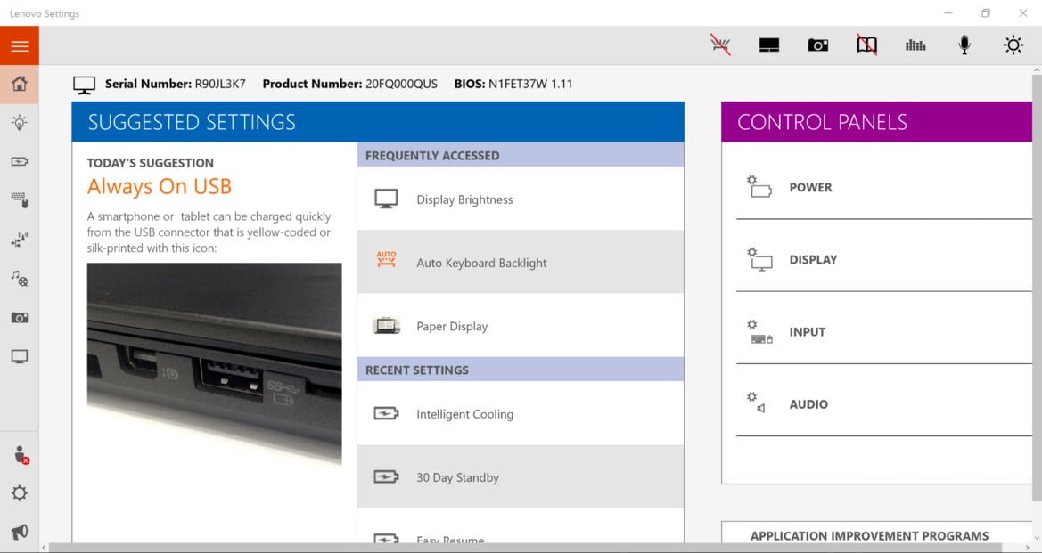Click the USB port laptop photo
This screenshot has height=553, width=1042.
point(215,363)
